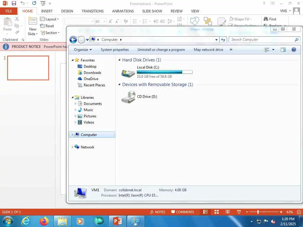The height and width of the screenshot is (227, 303).
Task: Show more Explorer toolbar commands chevron
Action: [x=231, y=50]
